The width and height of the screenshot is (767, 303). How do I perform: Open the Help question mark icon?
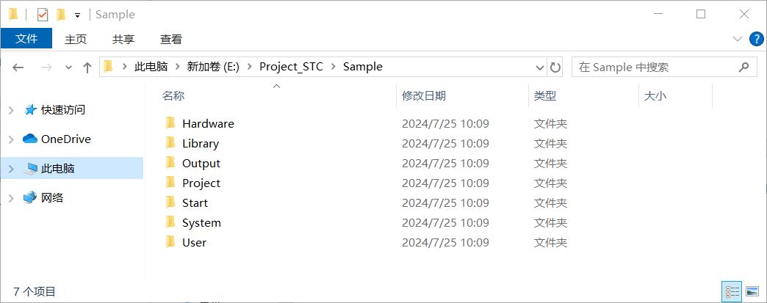(x=756, y=39)
